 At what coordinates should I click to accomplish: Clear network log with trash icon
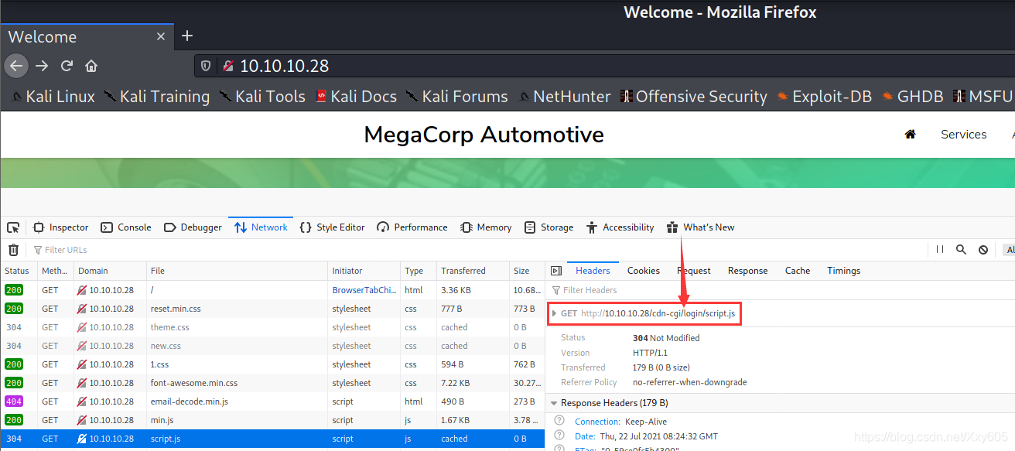(13, 250)
